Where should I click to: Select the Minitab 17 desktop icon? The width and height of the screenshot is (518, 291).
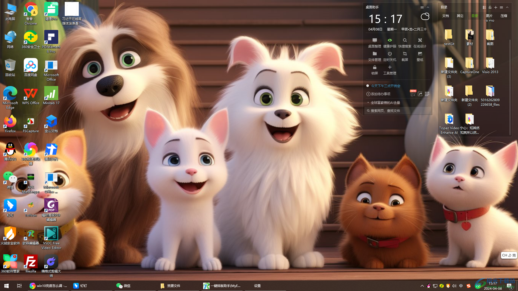coord(51,95)
